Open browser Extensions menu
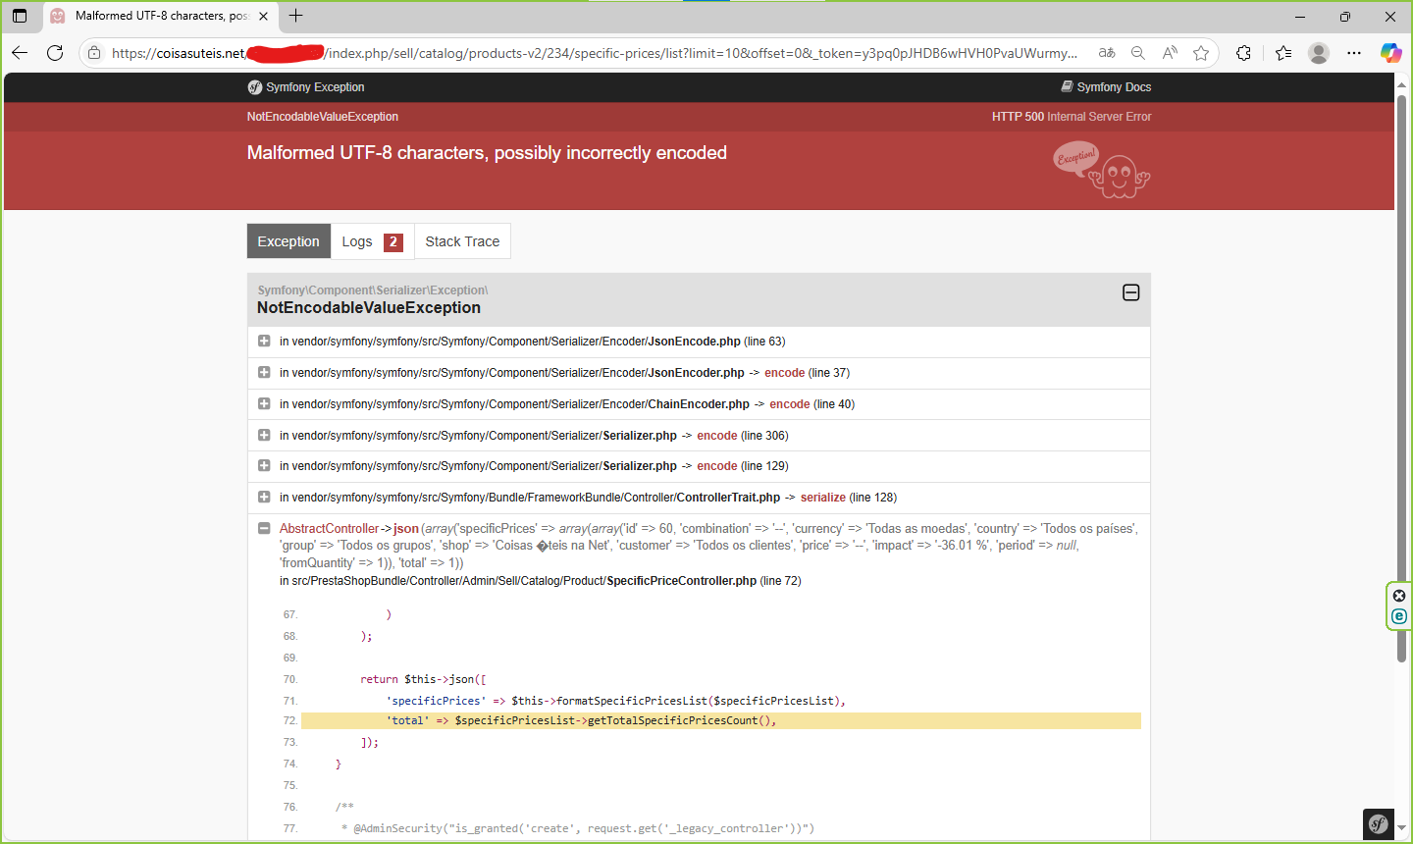The width and height of the screenshot is (1413, 844). click(x=1243, y=53)
